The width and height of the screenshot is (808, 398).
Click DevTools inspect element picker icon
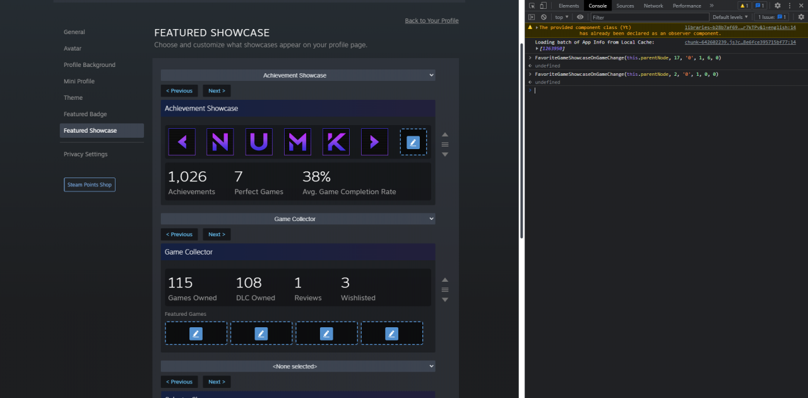(x=532, y=6)
